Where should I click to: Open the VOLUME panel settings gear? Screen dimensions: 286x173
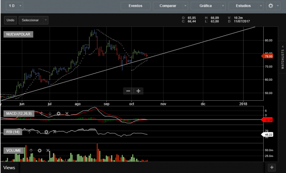click(40, 150)
